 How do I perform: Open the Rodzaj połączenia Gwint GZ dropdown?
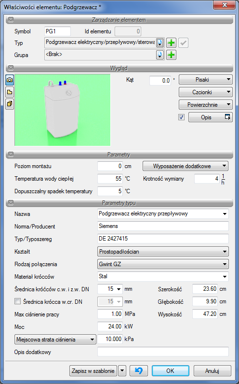[163, 264]
